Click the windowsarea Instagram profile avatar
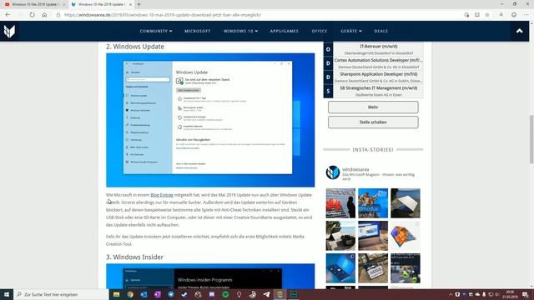Viewport: 534px width, 300px height. point(333,172)
